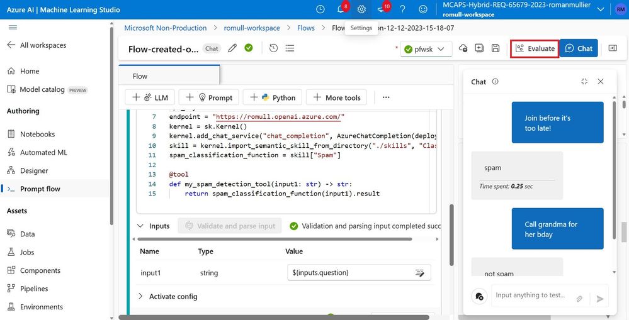
Task: Click the input1 value field
Action: [359, 272]
